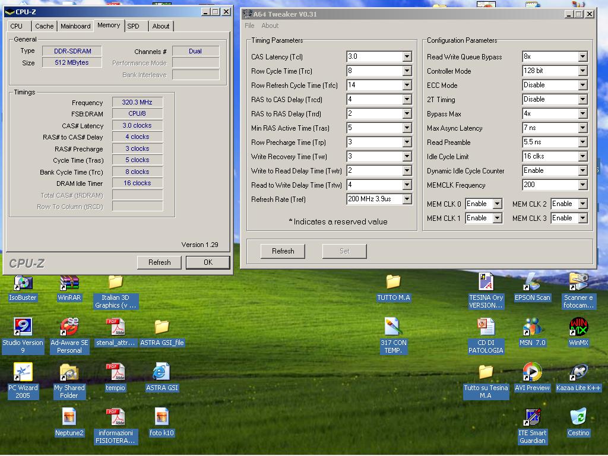The height and width of the screenshot is (456, 608).
Task: Expand CAS Latency (Tcl) dropdown
Action: coord(407,56)
